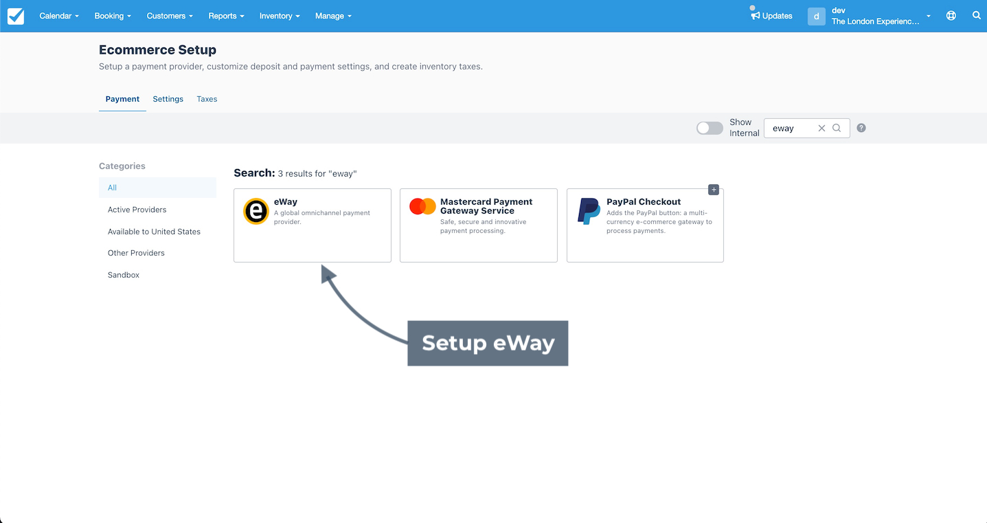Click the Mastercard logo icon

click(422, 206)
